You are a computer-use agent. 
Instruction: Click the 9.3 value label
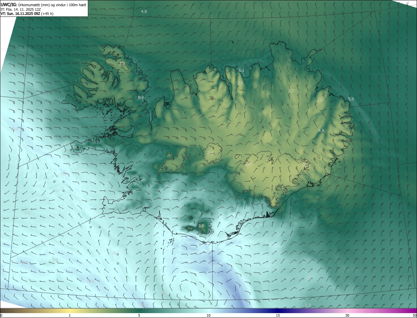(x=55, y=259)
